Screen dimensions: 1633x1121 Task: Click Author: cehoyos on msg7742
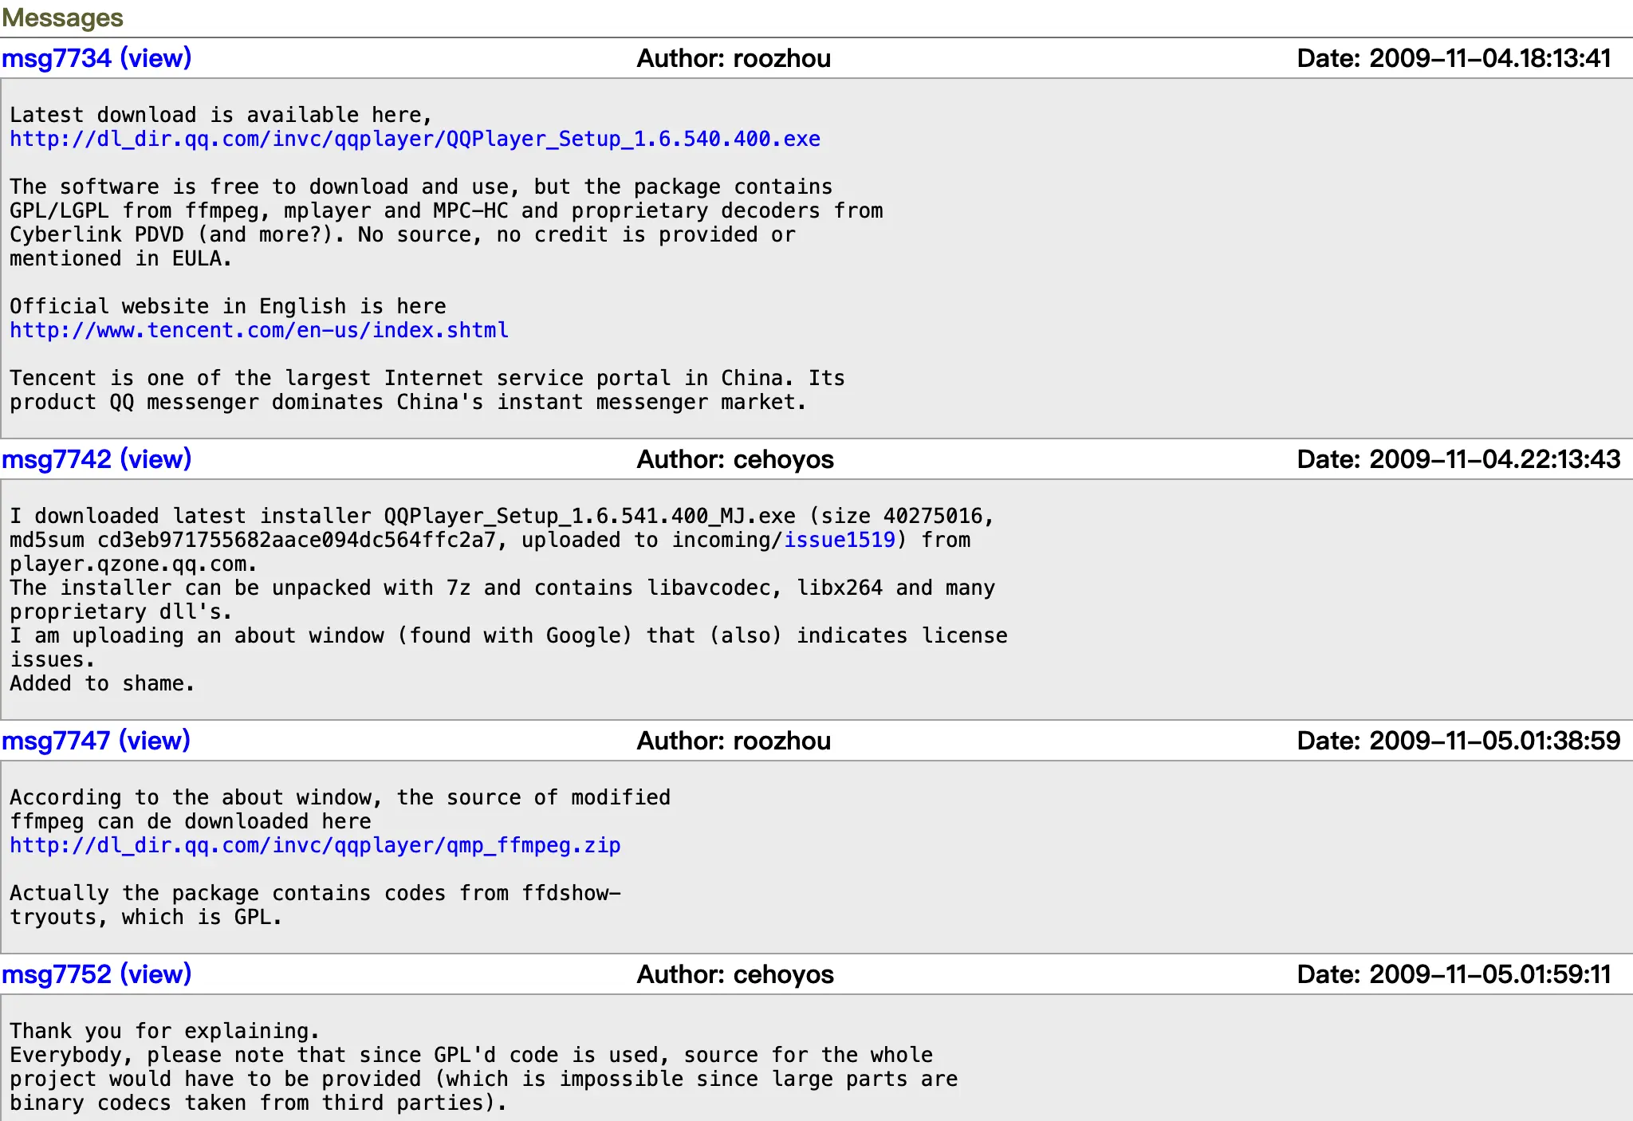(735, 459)
